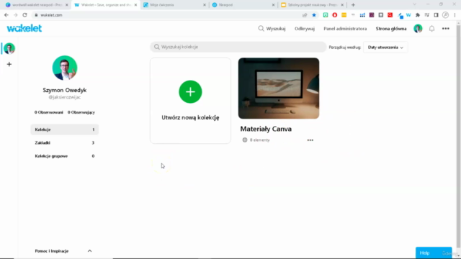Open the tab search chevron
Viewport: 461px width, 259px height.
click(x=415, y=5)
